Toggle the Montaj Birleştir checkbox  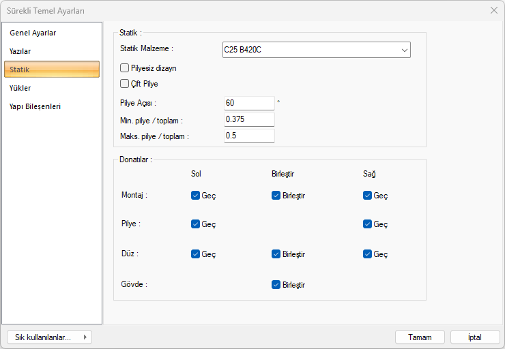click(276, 196)
